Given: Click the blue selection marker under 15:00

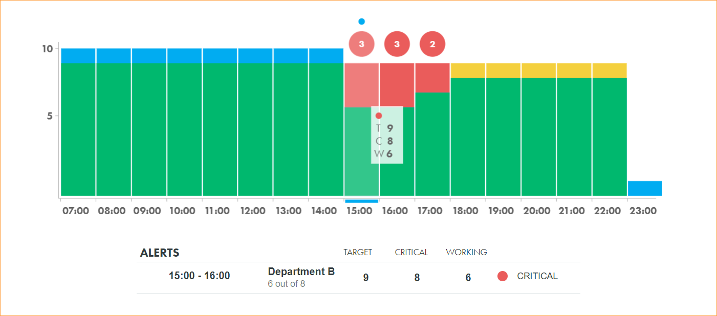Looking at the screenshot, I should pyautogui.click(x=361, y=201).
